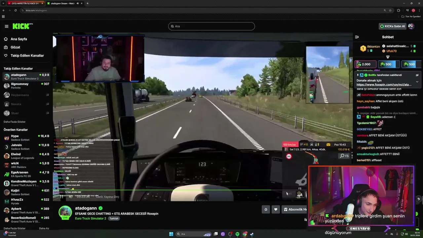The width and height of the screenshot is (423, 238).
Task: Open the bookmarks bar apps grid
Action: [3, 16]
